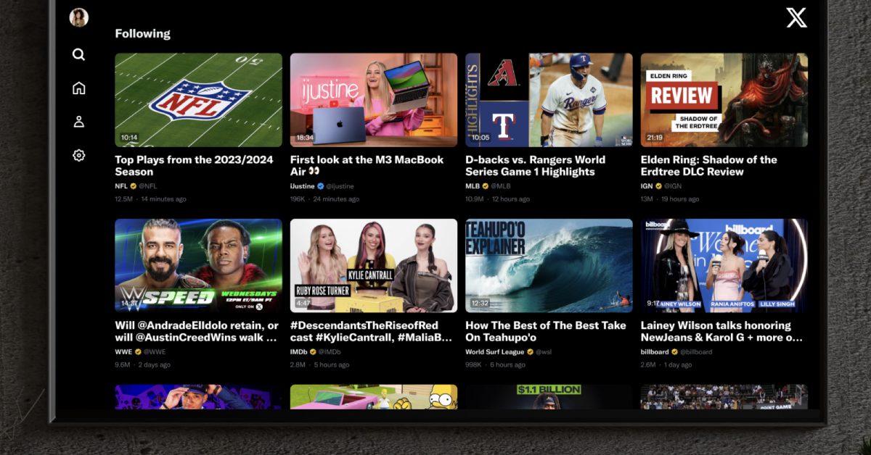Screen dimensions: 871x455
Task: Click the "12:32" duration badge
Action: pos(480,303)
